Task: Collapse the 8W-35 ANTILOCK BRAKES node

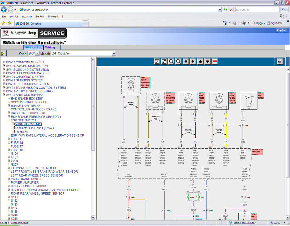Action: (4, 95)
